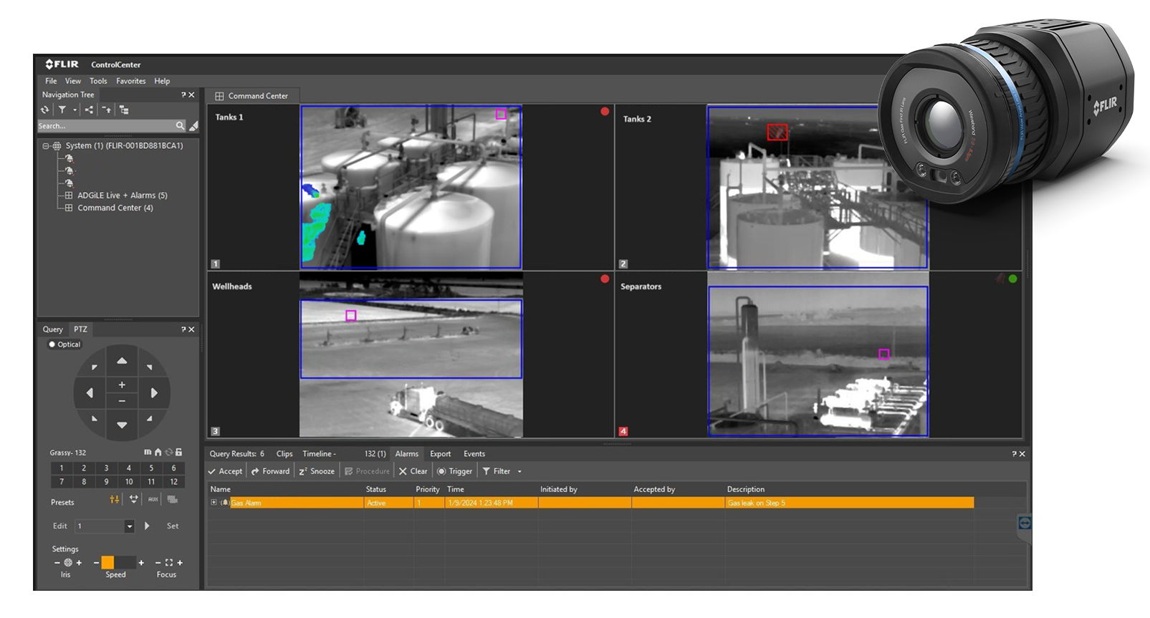This screenshot has height=618, width=1150.
Task: Click the Set preset button
Action: pos(173,526)
